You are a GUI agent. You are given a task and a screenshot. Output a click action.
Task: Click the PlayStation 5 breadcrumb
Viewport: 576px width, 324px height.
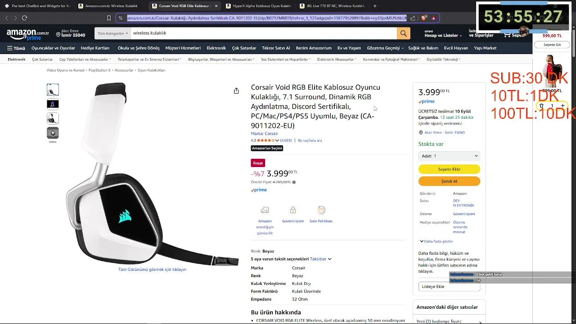coord(99,70)
